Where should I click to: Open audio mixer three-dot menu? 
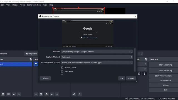click(x=80, y=94)
